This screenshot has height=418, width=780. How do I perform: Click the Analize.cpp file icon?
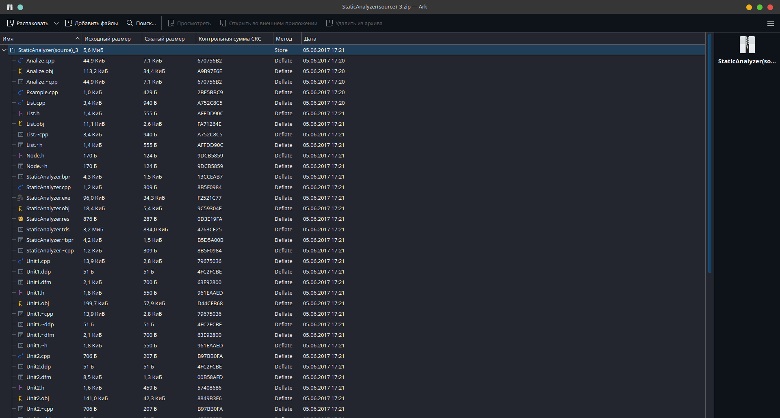click(20, 61)
